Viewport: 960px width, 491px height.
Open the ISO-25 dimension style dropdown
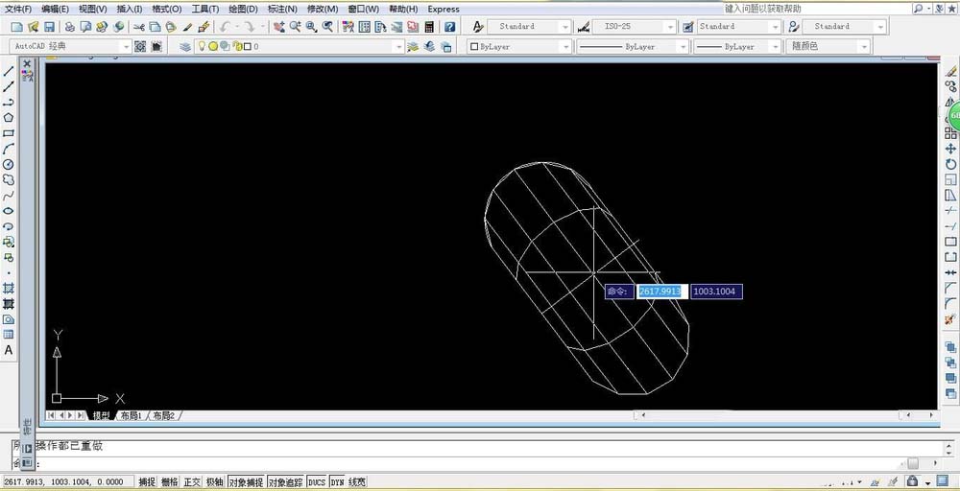coord(635,27)
